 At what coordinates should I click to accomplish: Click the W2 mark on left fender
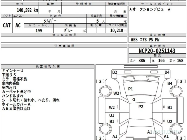point(116,93)
